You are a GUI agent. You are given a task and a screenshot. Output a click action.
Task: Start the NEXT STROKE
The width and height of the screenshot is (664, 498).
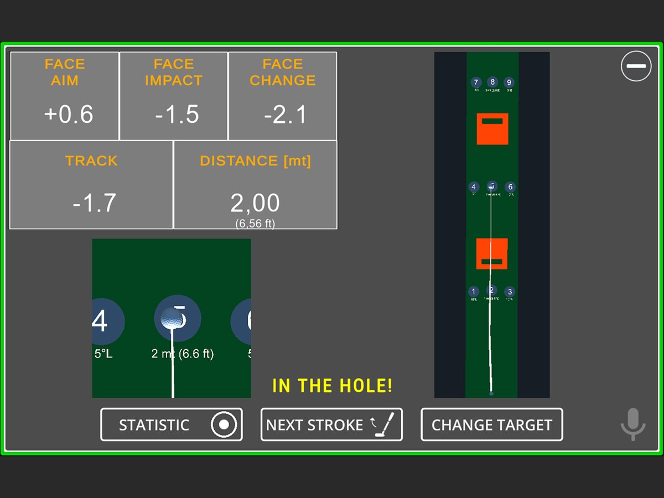(x=331, y=424)
